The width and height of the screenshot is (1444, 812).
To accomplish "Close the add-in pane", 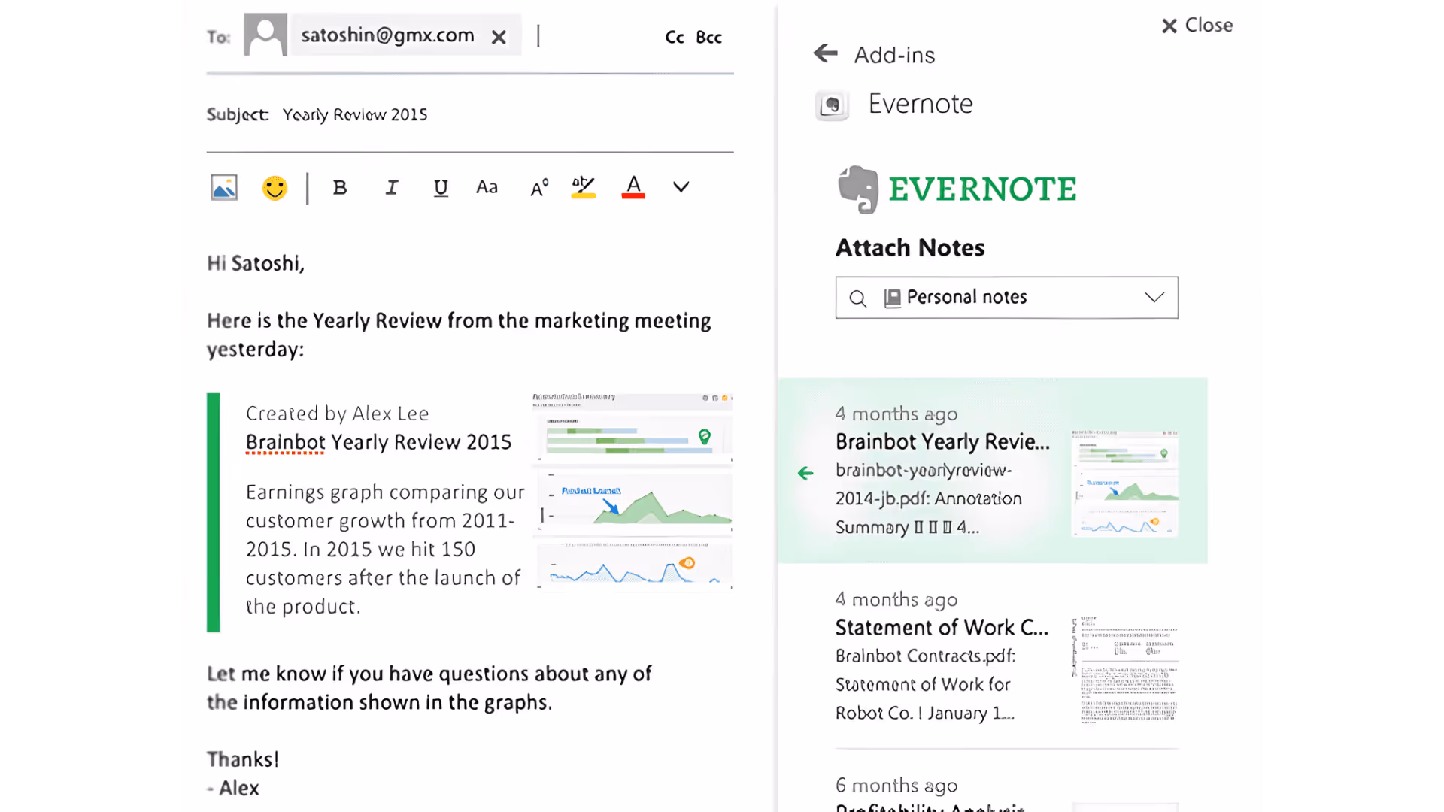I will (1197, 26).
